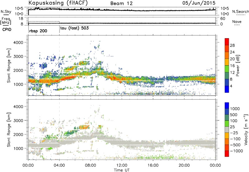Click the blue swatch of the power colorbar
The width and height of the screenshot is (249, 172).
227,89
